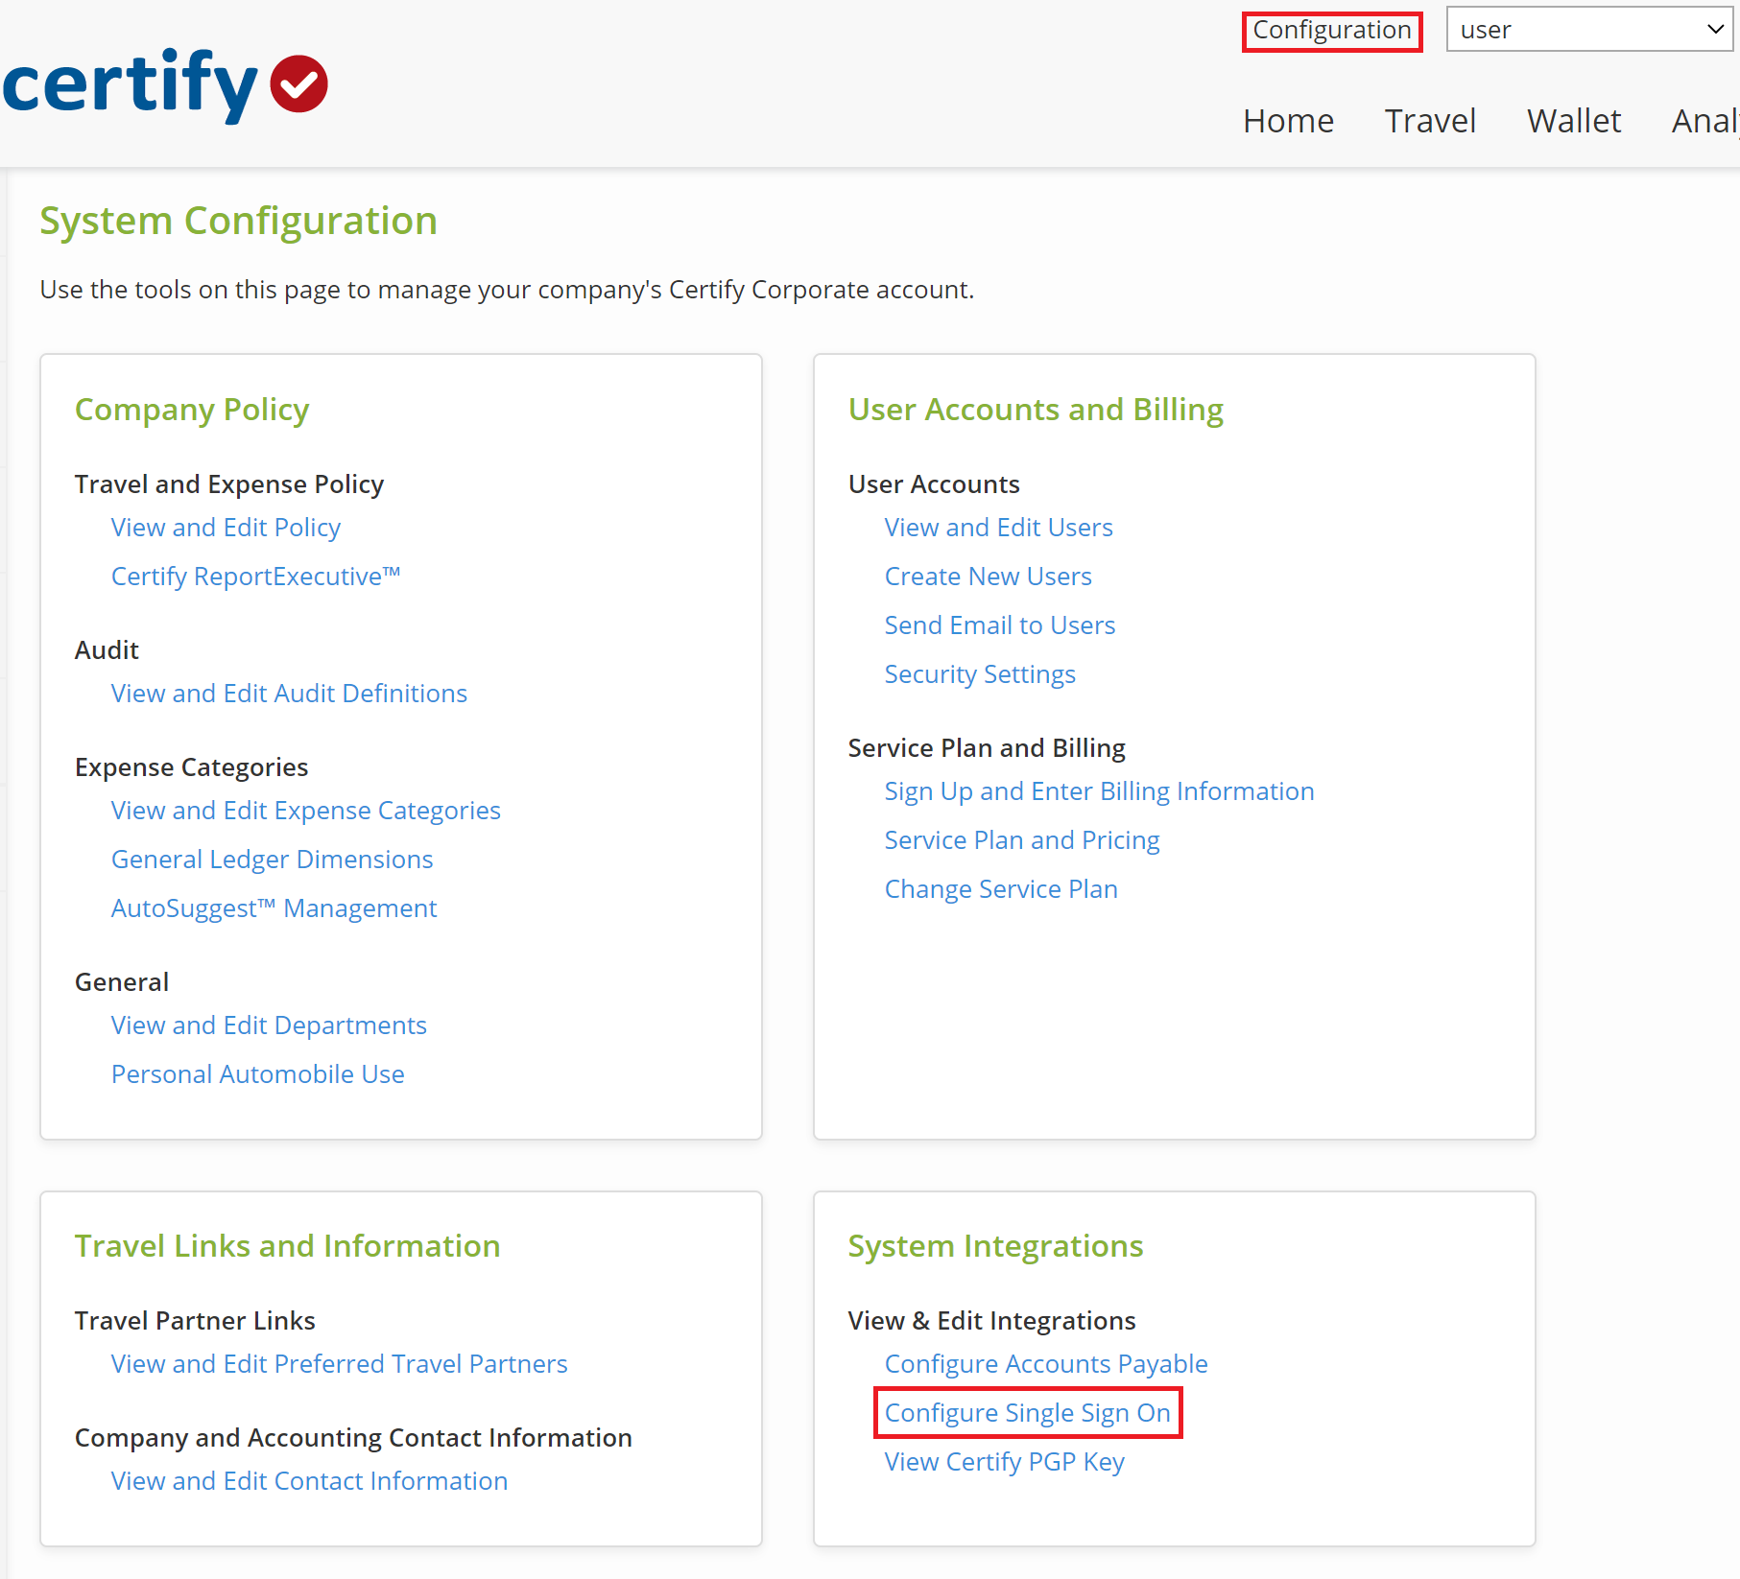Click Change Service Plan
This screenshot has height=1579, width=1740.
tap(1000, 889)
